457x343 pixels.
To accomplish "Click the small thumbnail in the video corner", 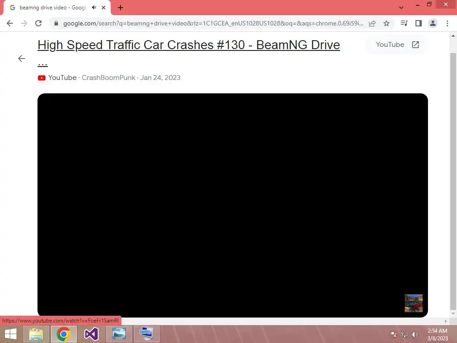I will click(x=414, y=303).
